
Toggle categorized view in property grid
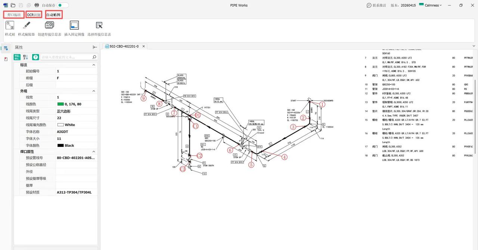pyautogui.click(x=17, y=57)
